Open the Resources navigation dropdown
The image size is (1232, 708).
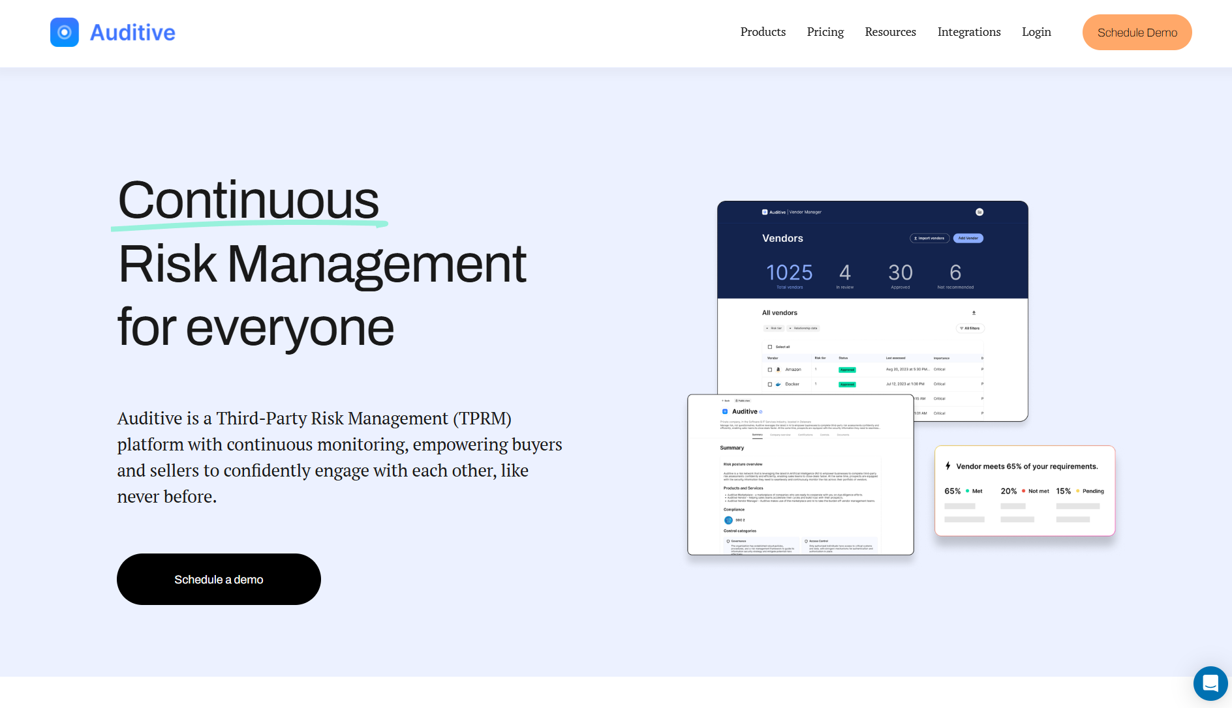(x=890, y=32)
